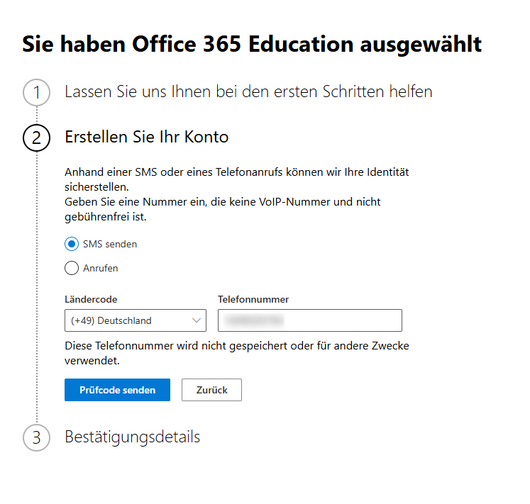The width and height of the screenshot is (530, 504).
Task: Open the "Erstellen Sie Ihr Konto" step
Action: [146, 137]
